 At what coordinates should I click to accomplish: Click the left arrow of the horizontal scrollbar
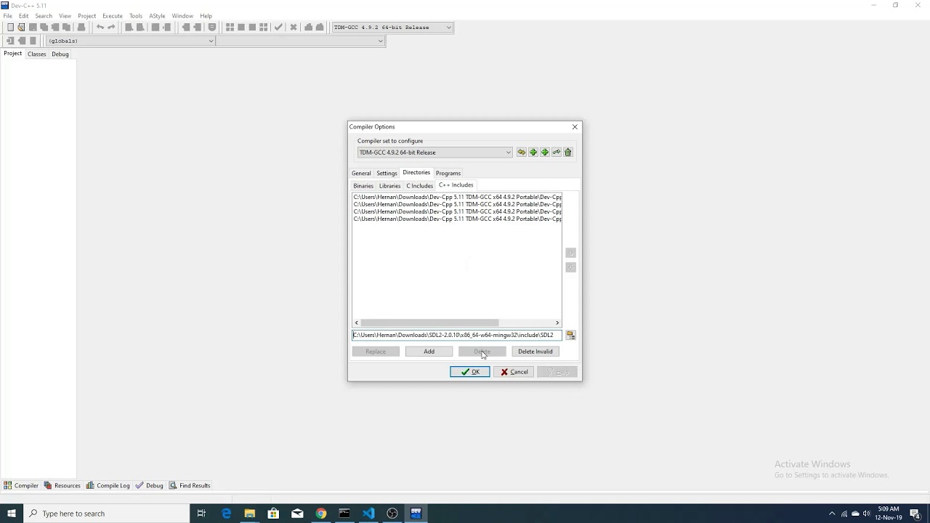357,323
